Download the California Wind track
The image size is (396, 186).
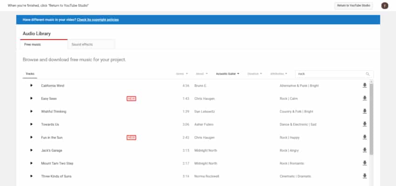364,86
